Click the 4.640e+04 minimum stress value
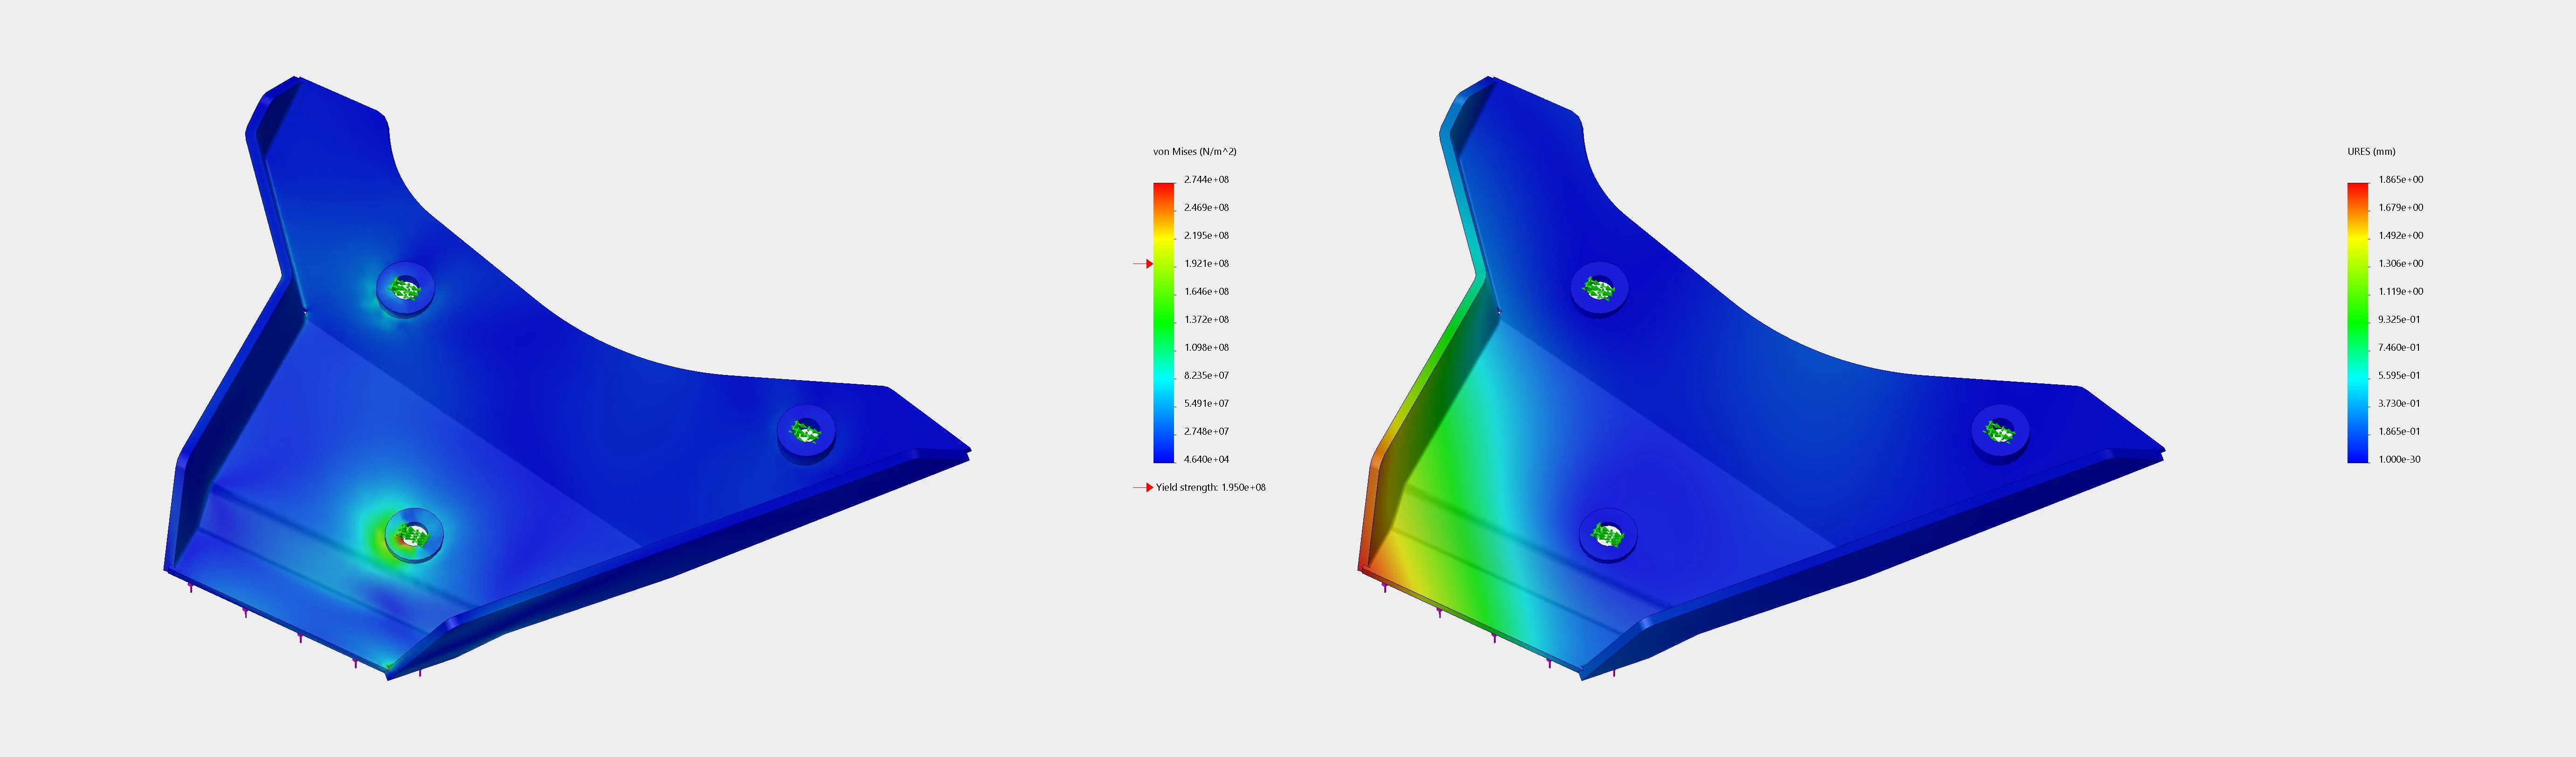The height and width of the screenshot is (757, 2576). click(1206, 460)
